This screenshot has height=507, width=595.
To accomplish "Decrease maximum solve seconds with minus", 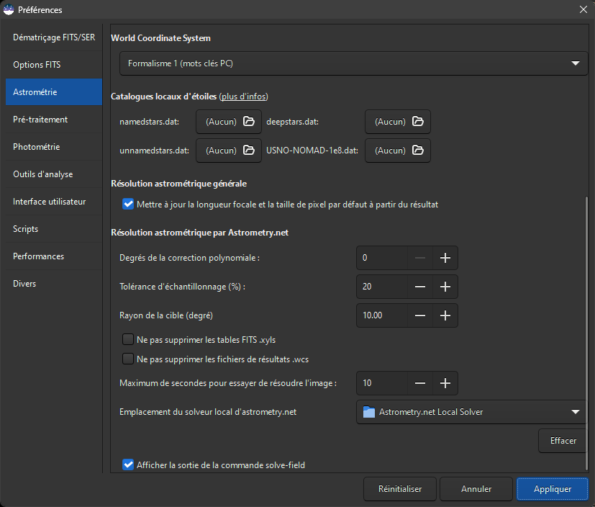I will pos(420,383).
